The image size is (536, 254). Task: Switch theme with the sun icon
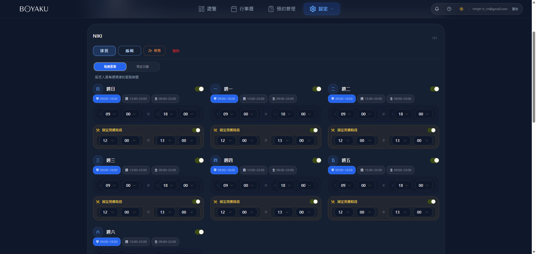click(x=461, y=9)
